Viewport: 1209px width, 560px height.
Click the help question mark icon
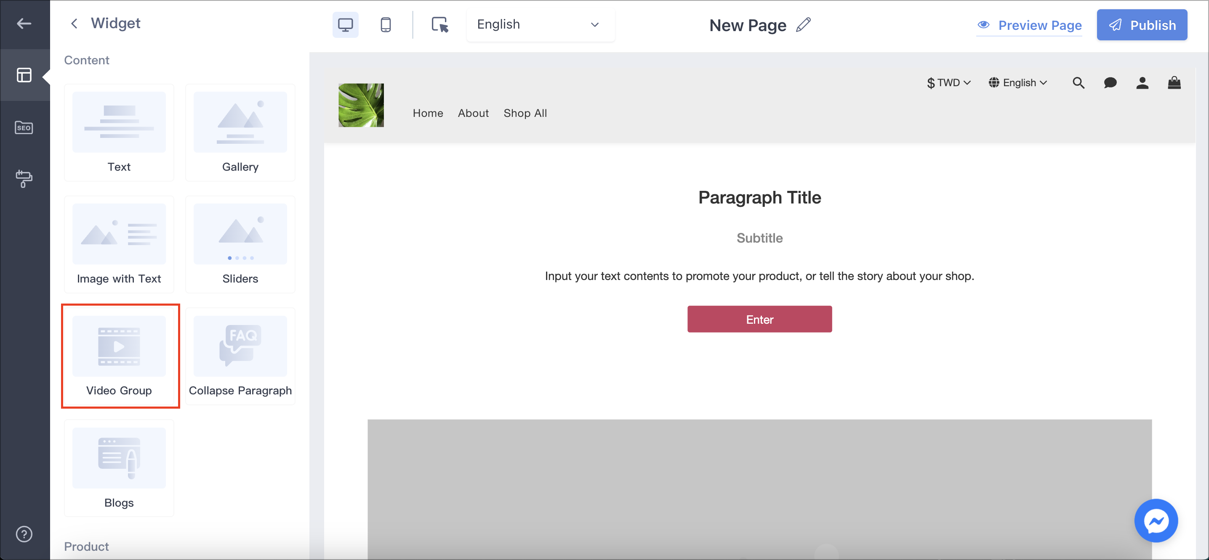pos(24,533)
